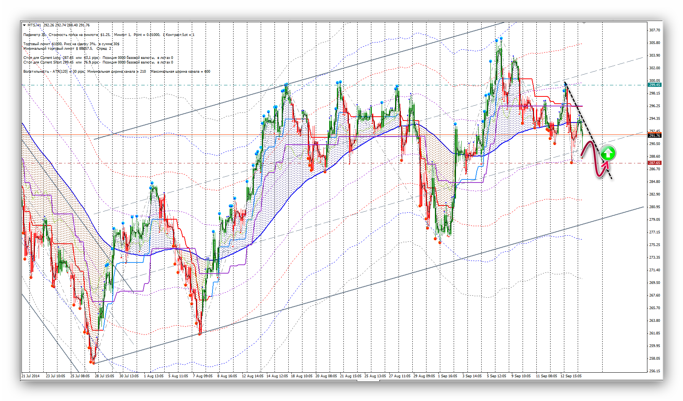Click the 307.70 price scale value

654,30
